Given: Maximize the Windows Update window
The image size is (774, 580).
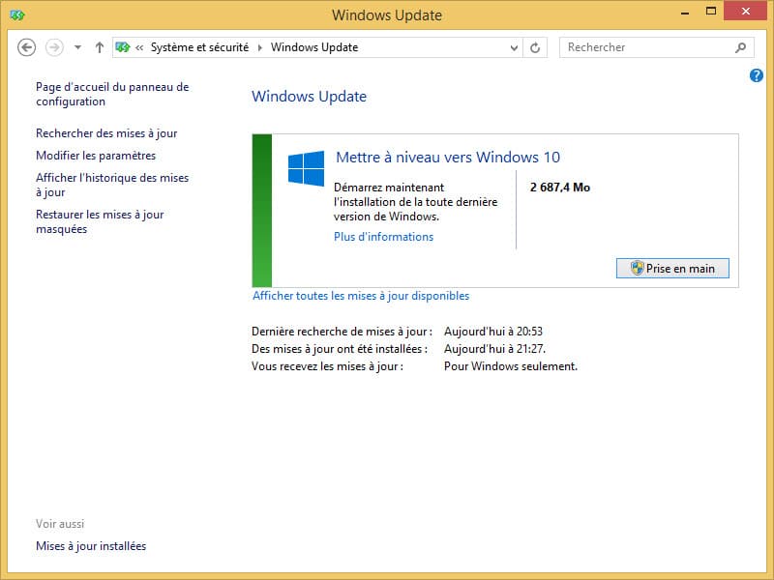Looking at the screenshot, I should coord(711,12).
